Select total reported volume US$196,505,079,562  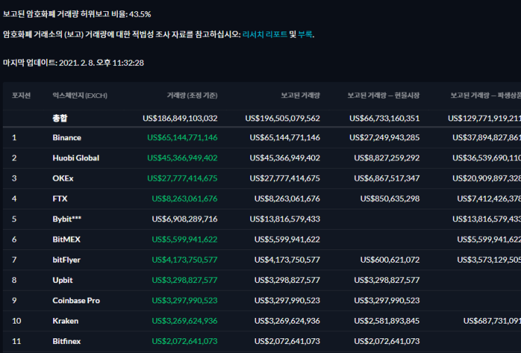click(x=283, y=118)
